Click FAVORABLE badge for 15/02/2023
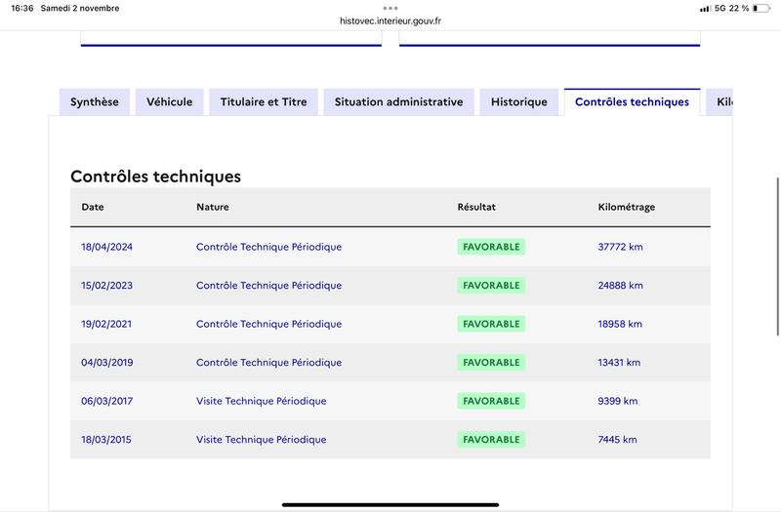 pos(491,285)
